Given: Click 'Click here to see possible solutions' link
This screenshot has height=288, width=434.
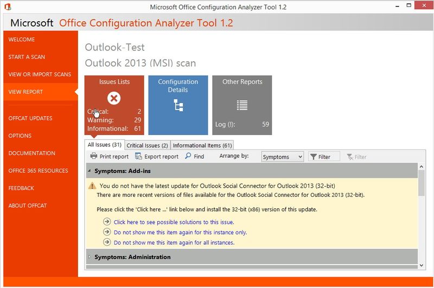Looking at the screenshot, I should coord(174,222).
